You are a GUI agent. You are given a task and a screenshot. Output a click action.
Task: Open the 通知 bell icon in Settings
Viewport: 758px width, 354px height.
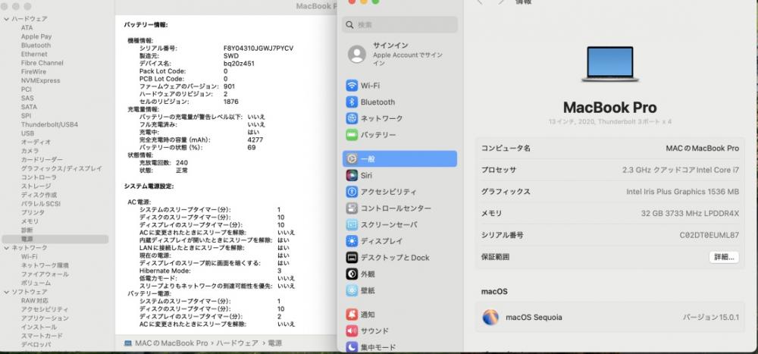pyautogui.click(x=352, y=315)
